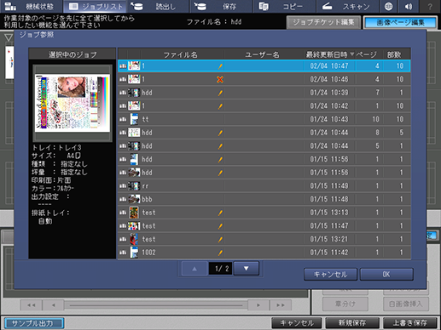Sort by ページ column header

(x=366, y=54)
